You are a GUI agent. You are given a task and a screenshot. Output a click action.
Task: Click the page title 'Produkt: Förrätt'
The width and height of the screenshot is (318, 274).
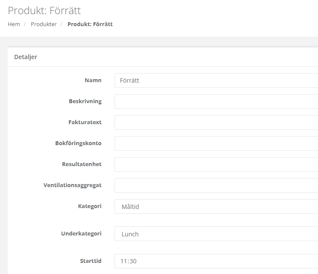(44, 10)
